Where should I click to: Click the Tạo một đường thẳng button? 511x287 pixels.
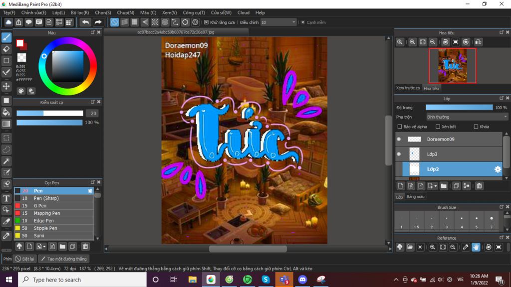click(64, 259)
